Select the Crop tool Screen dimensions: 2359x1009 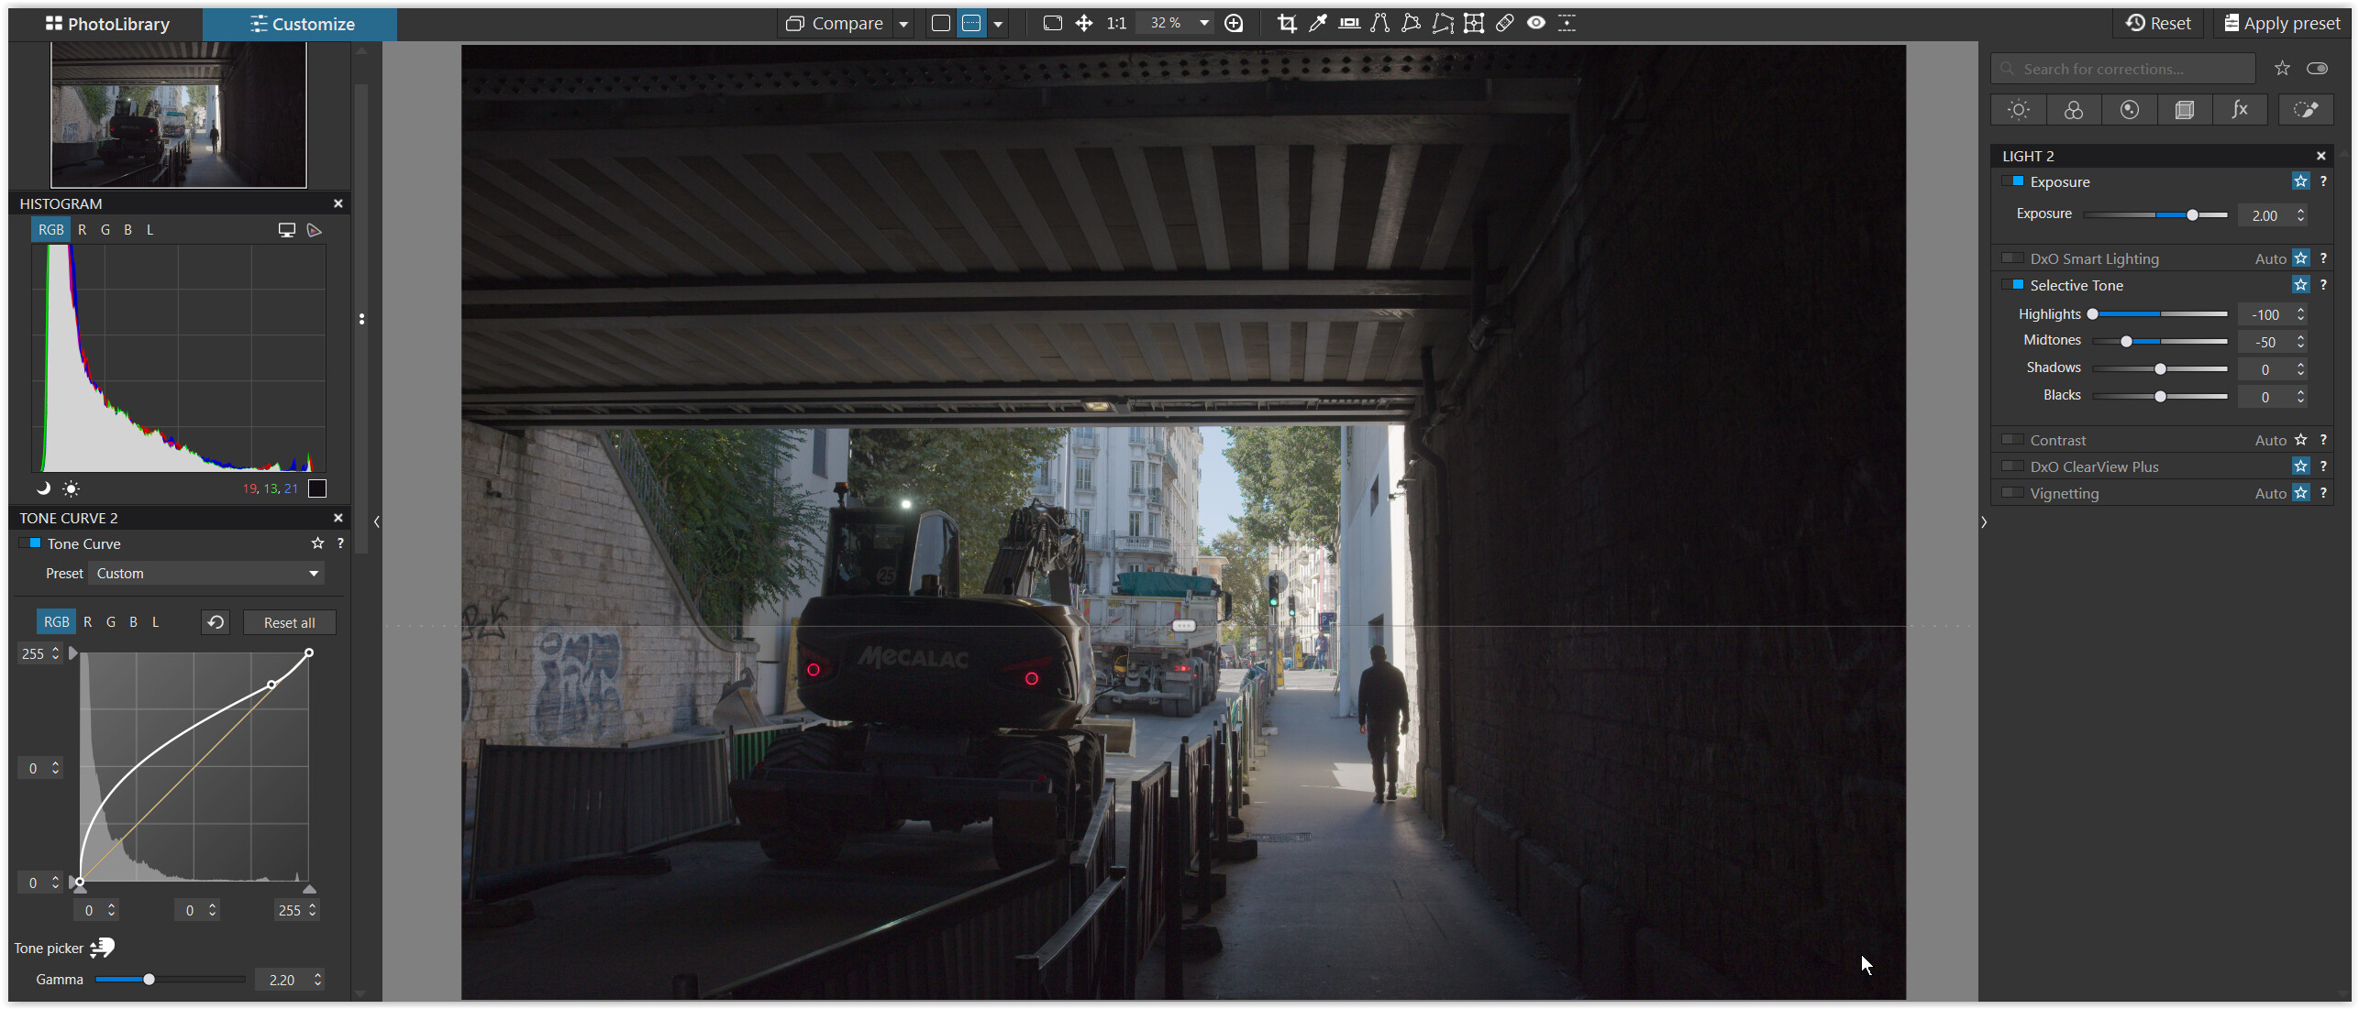tap(1287, 23)
